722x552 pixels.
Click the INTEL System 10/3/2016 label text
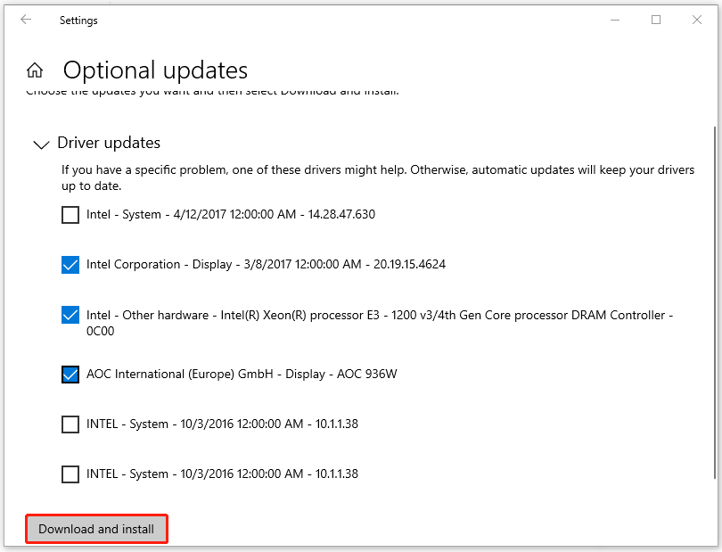(x=219, y=424)
